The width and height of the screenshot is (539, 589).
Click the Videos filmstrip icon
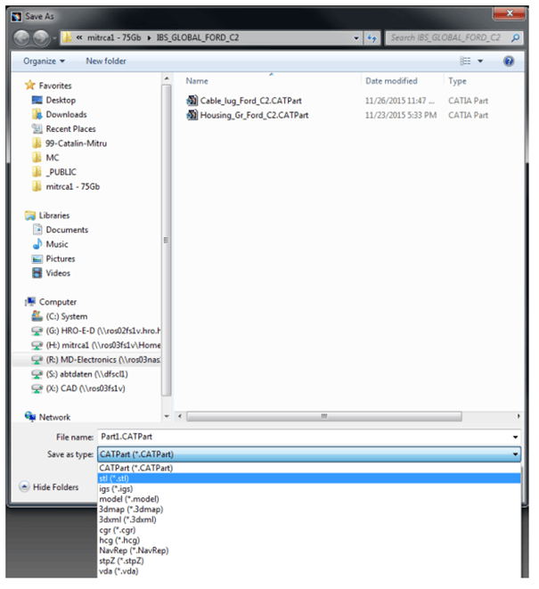pos(37,273)
